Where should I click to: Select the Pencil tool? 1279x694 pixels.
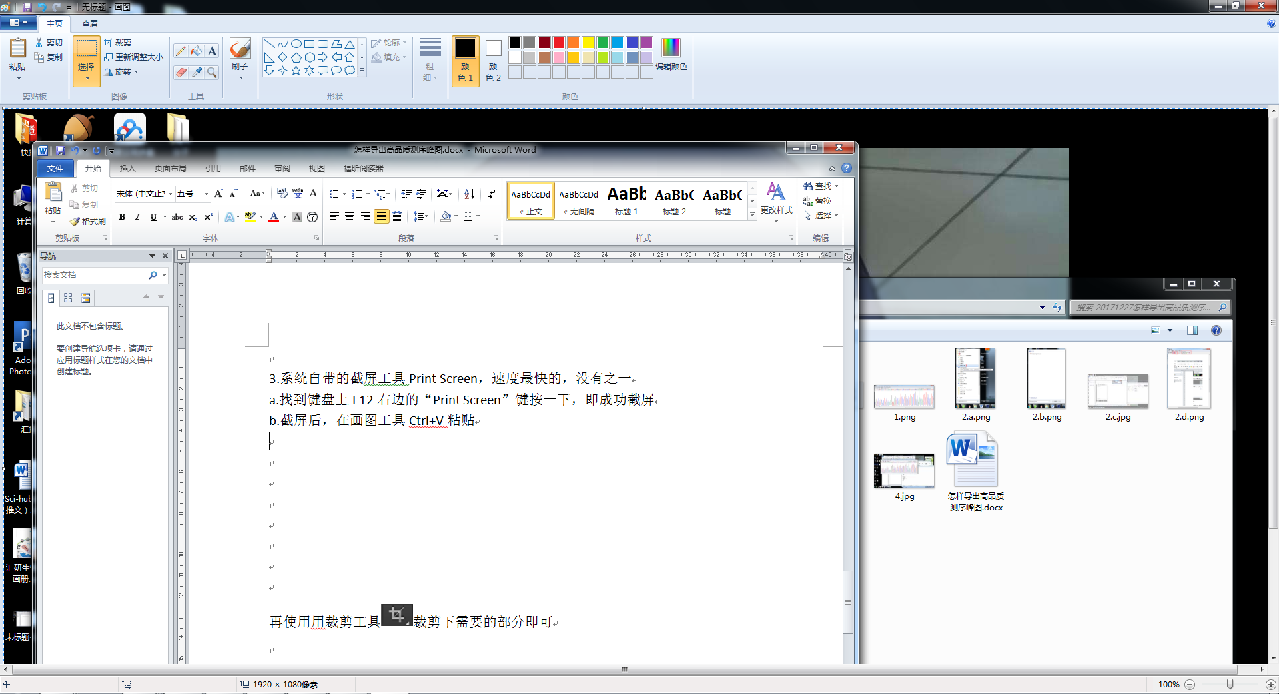[181, 51]
